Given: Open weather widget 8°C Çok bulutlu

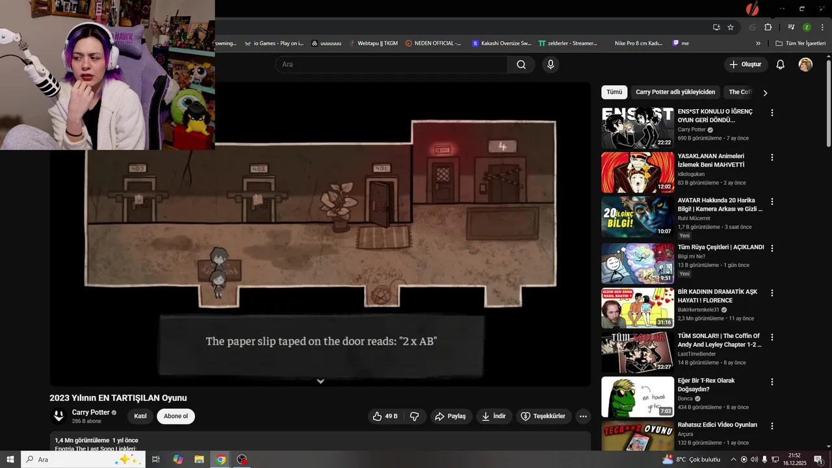Looking at the screenshot, I should [691, 460].
